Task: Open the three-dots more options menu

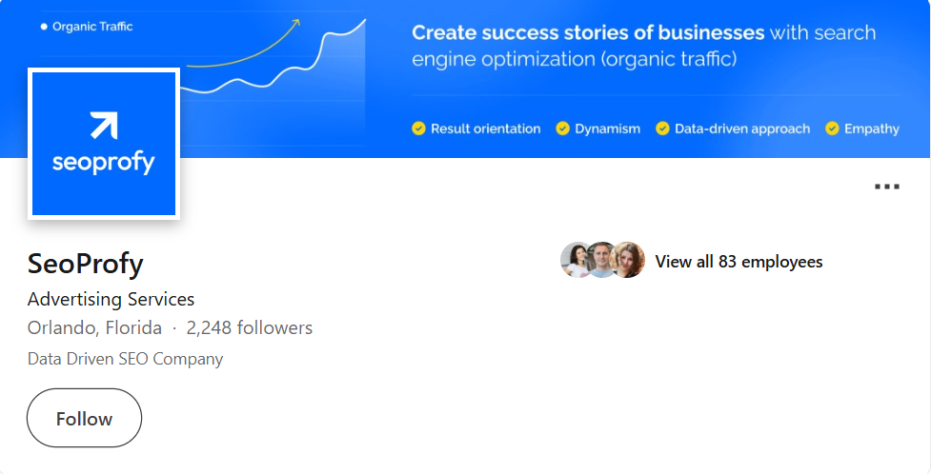Action: 886,187
